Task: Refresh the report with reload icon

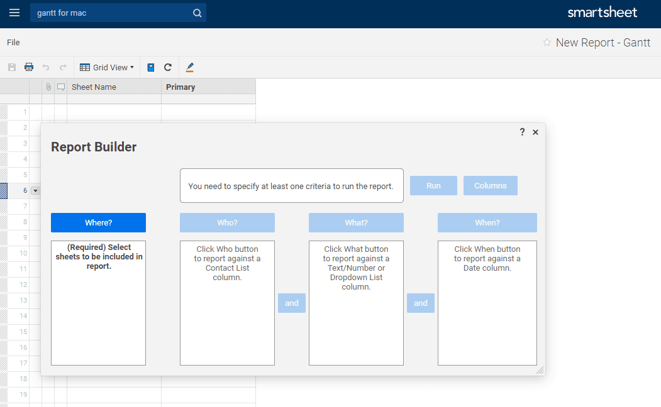Action: [x=168, y=67]
